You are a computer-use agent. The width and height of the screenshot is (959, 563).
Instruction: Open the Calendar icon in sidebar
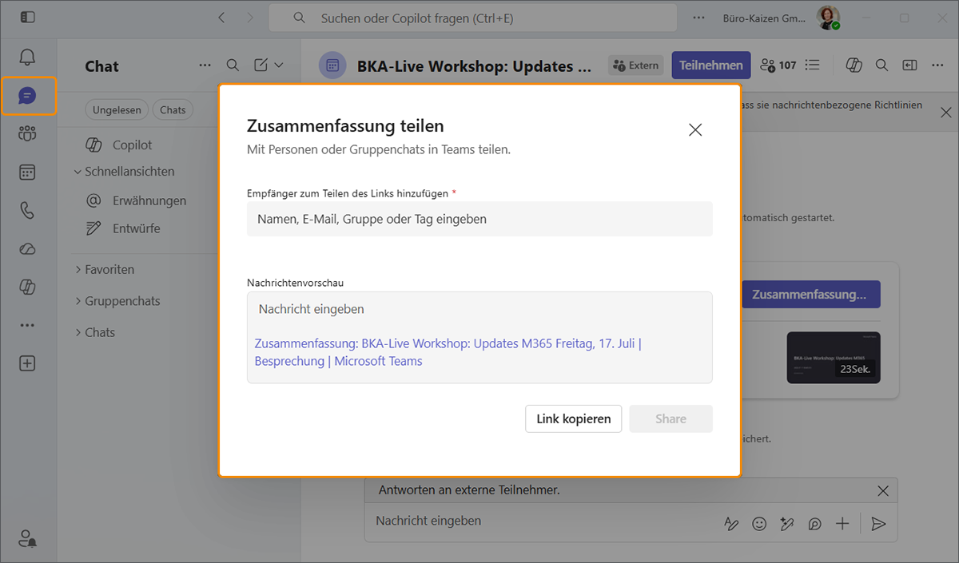point(28,172)
